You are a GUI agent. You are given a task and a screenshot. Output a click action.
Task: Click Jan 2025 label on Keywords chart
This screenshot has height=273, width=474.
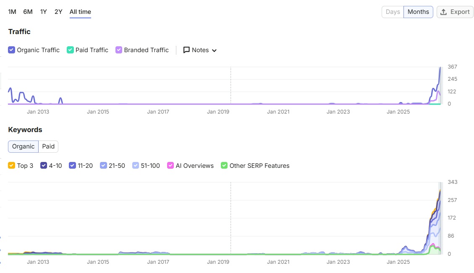click(398, 262)
